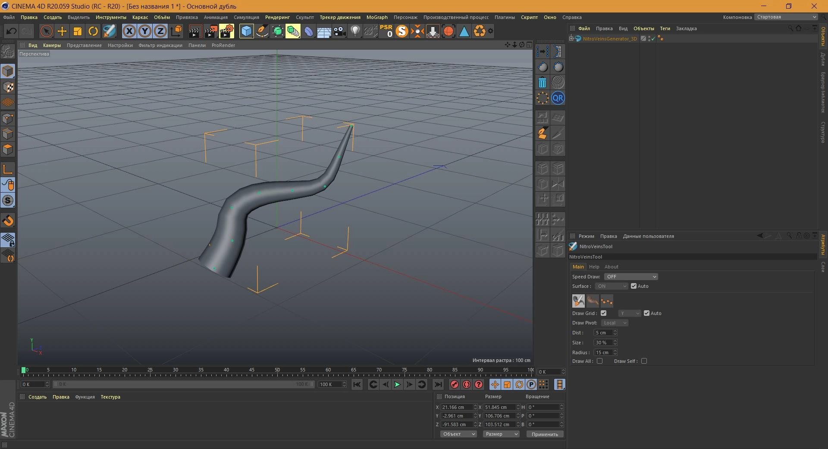828x449 pixels.
Task: Click frame 50 on the timeline ruler
Action: tap(277, 371)
